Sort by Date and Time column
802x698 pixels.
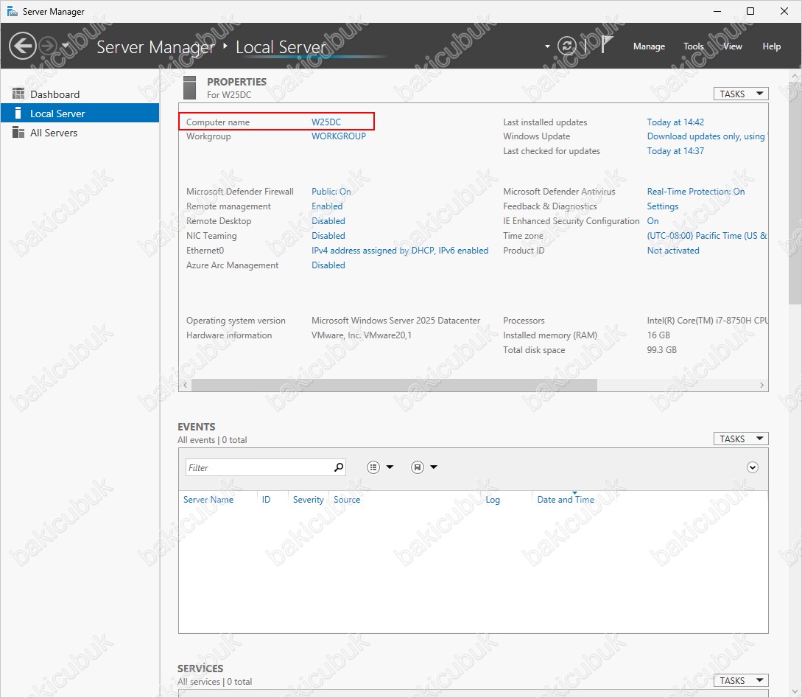[x=566, y=500]
